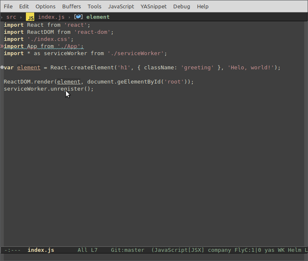The width and height of the screenshot is (308, 261).
Task: Open the YASnippet menu
Action: tap(154, 6)
